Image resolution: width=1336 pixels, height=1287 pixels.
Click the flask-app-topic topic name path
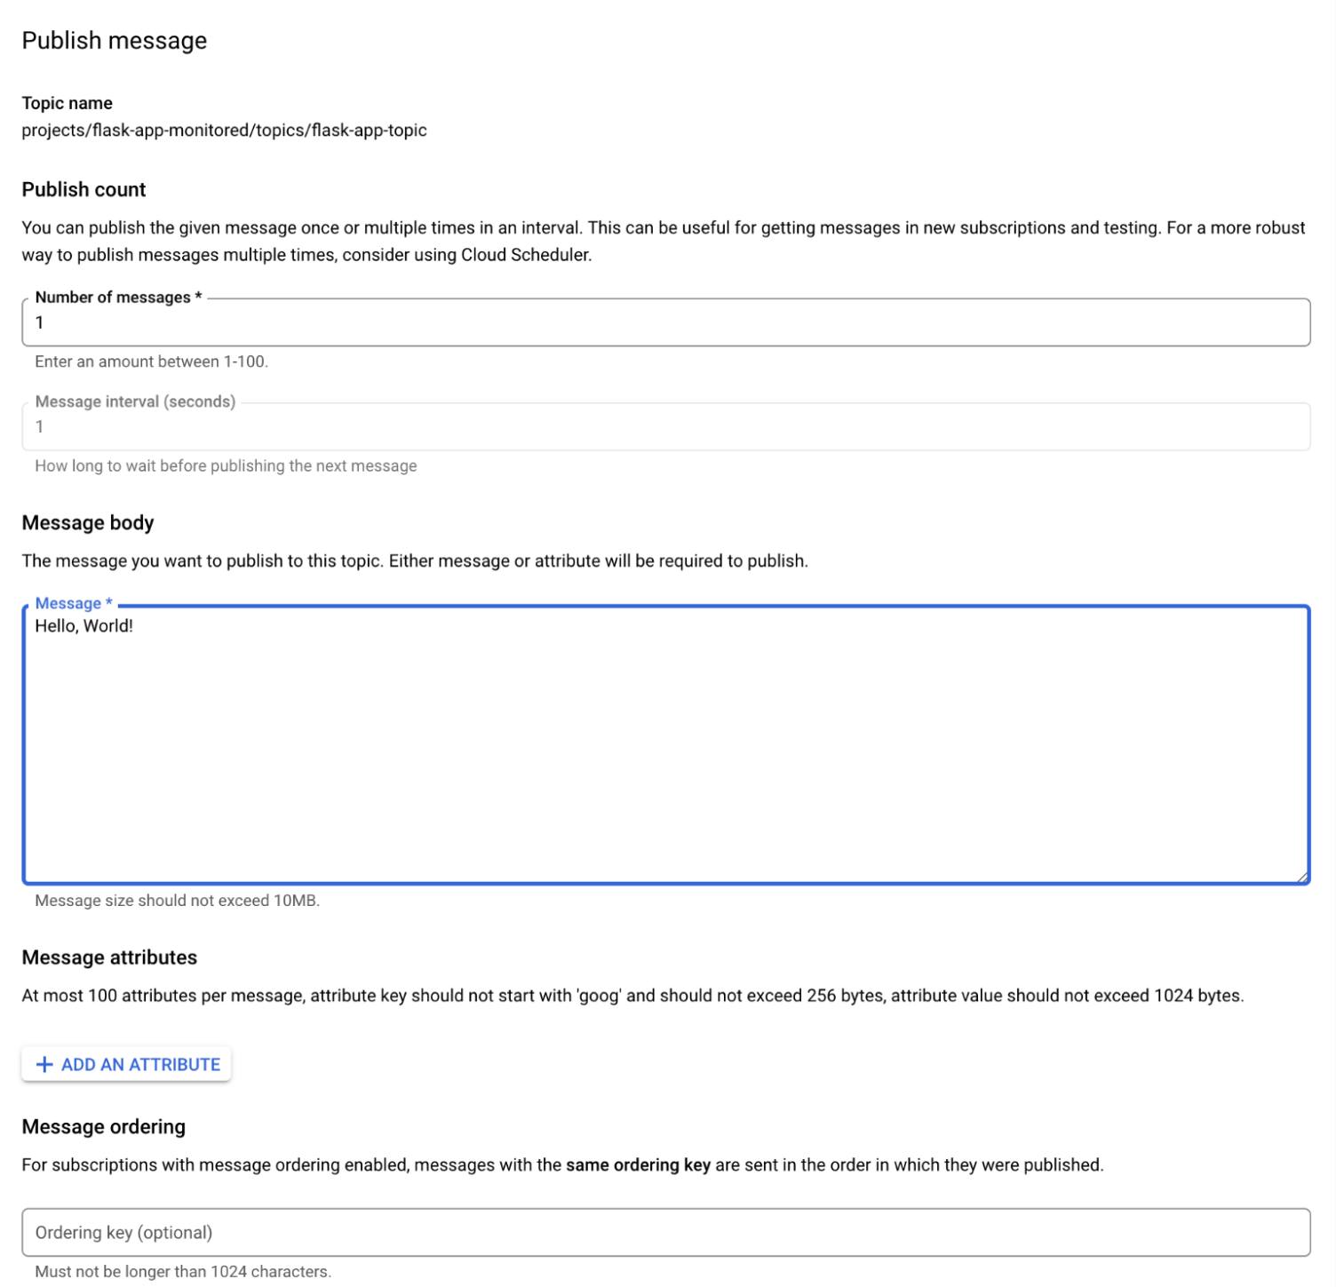(225, 130)
